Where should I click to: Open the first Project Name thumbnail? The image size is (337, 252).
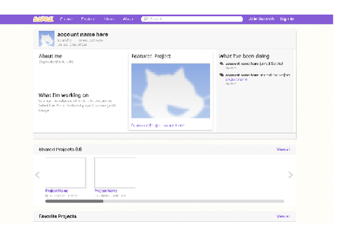tap(65, 173)
